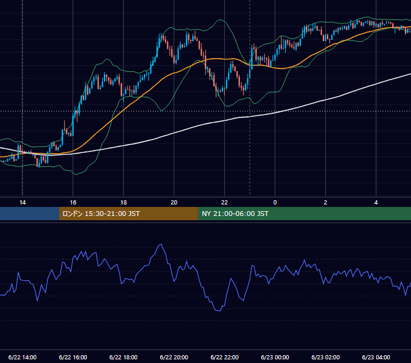Click the hour label 0 on price chart axis
411x363 pixels.
coord(275,203)
